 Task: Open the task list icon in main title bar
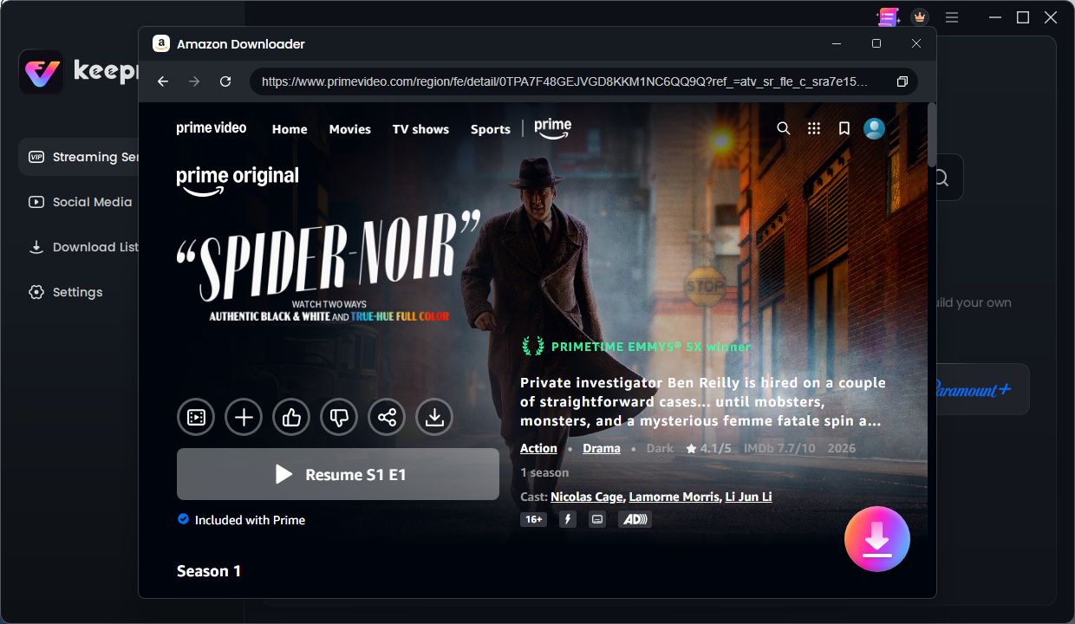[x=888, y=17]
